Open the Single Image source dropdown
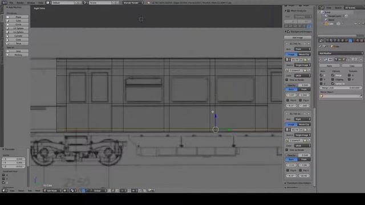 pyautogui.click(x=303, y=65)
